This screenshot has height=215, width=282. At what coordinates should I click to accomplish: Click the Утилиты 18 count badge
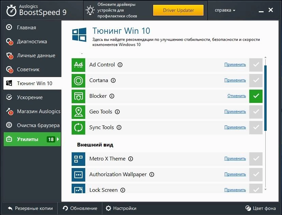point(51,139)
